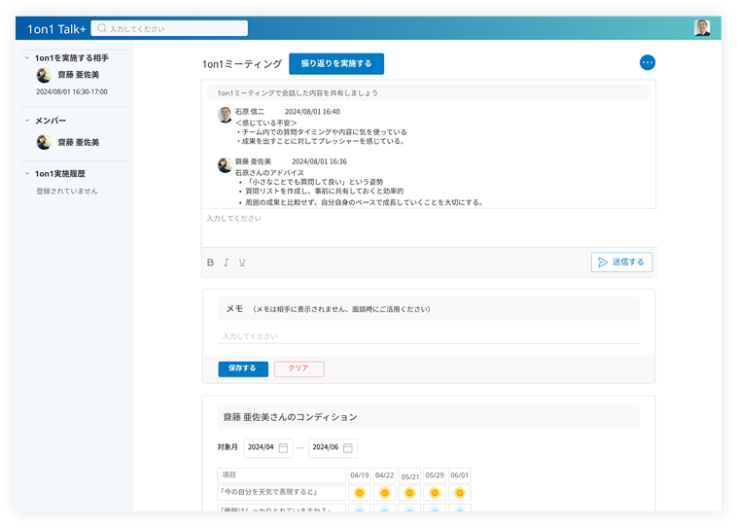This screenshot has width=737, height=527.
Task: Toggle underline formatting in the message editor
Action: click(241, 263)
